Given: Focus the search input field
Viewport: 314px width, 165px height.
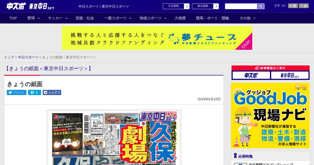Looking at the screenshot, I should coord(241,6).
